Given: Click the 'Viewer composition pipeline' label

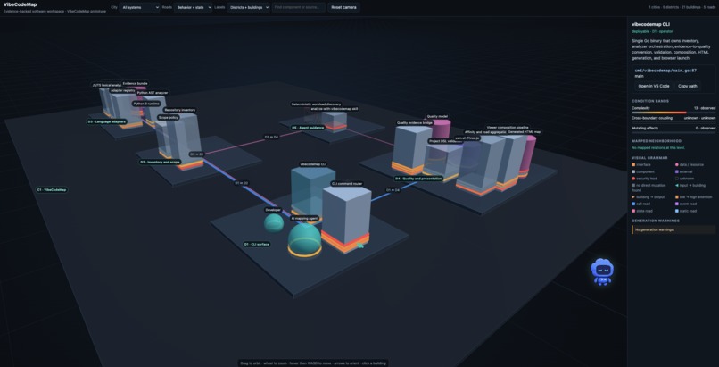Looking at the screenshot, I should [x=508, y=128].
